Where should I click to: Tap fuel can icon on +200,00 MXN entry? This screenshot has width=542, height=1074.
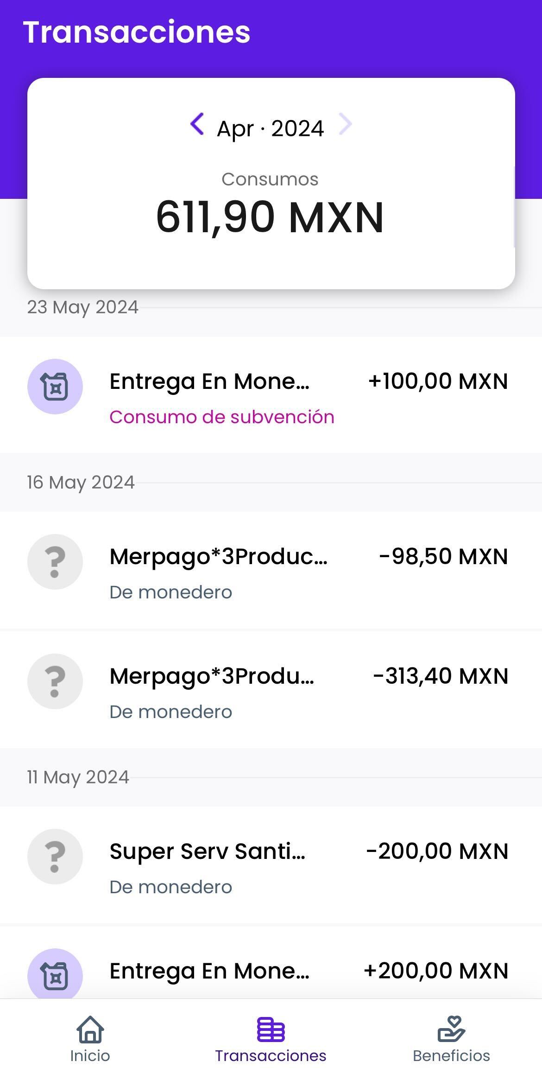55,973
